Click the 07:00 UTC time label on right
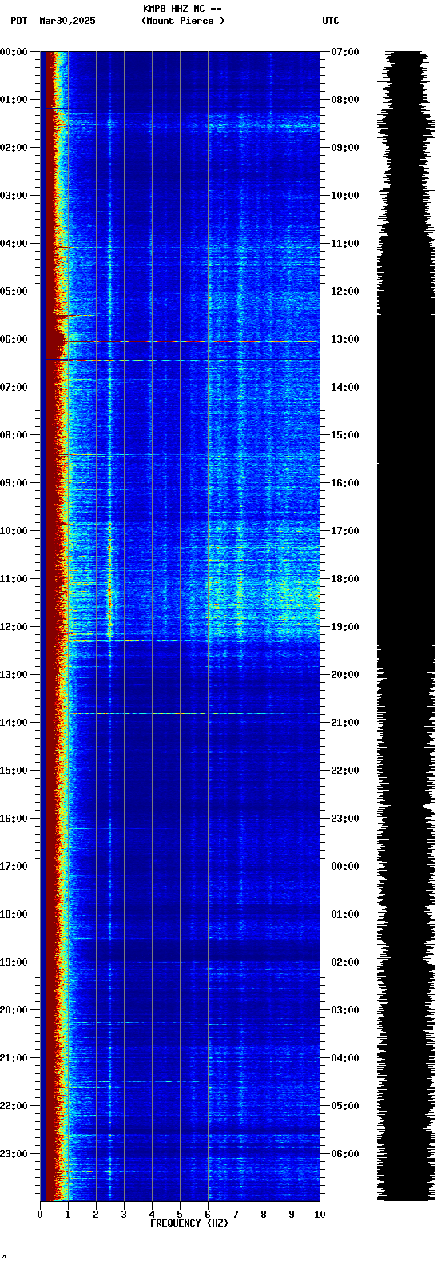The width and height of the screenshot is (441, 1265). (x=345, y=52)
